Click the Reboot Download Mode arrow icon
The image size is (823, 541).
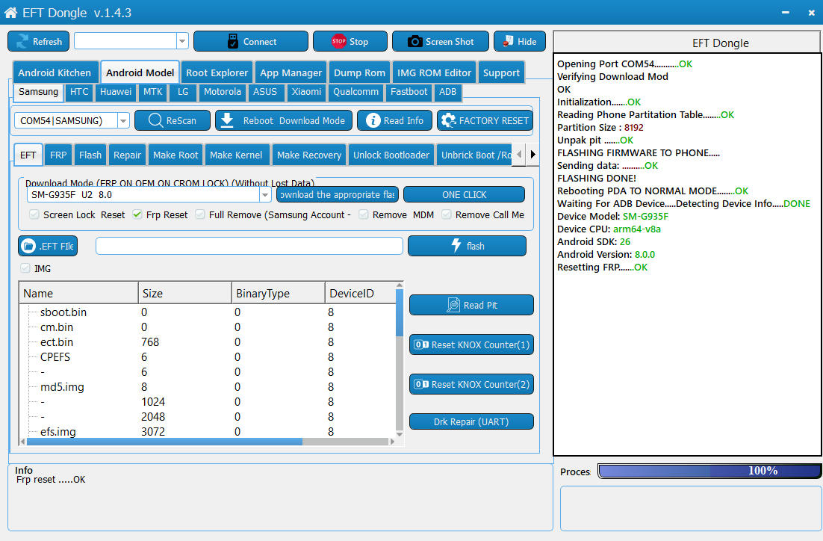(227, 120)
